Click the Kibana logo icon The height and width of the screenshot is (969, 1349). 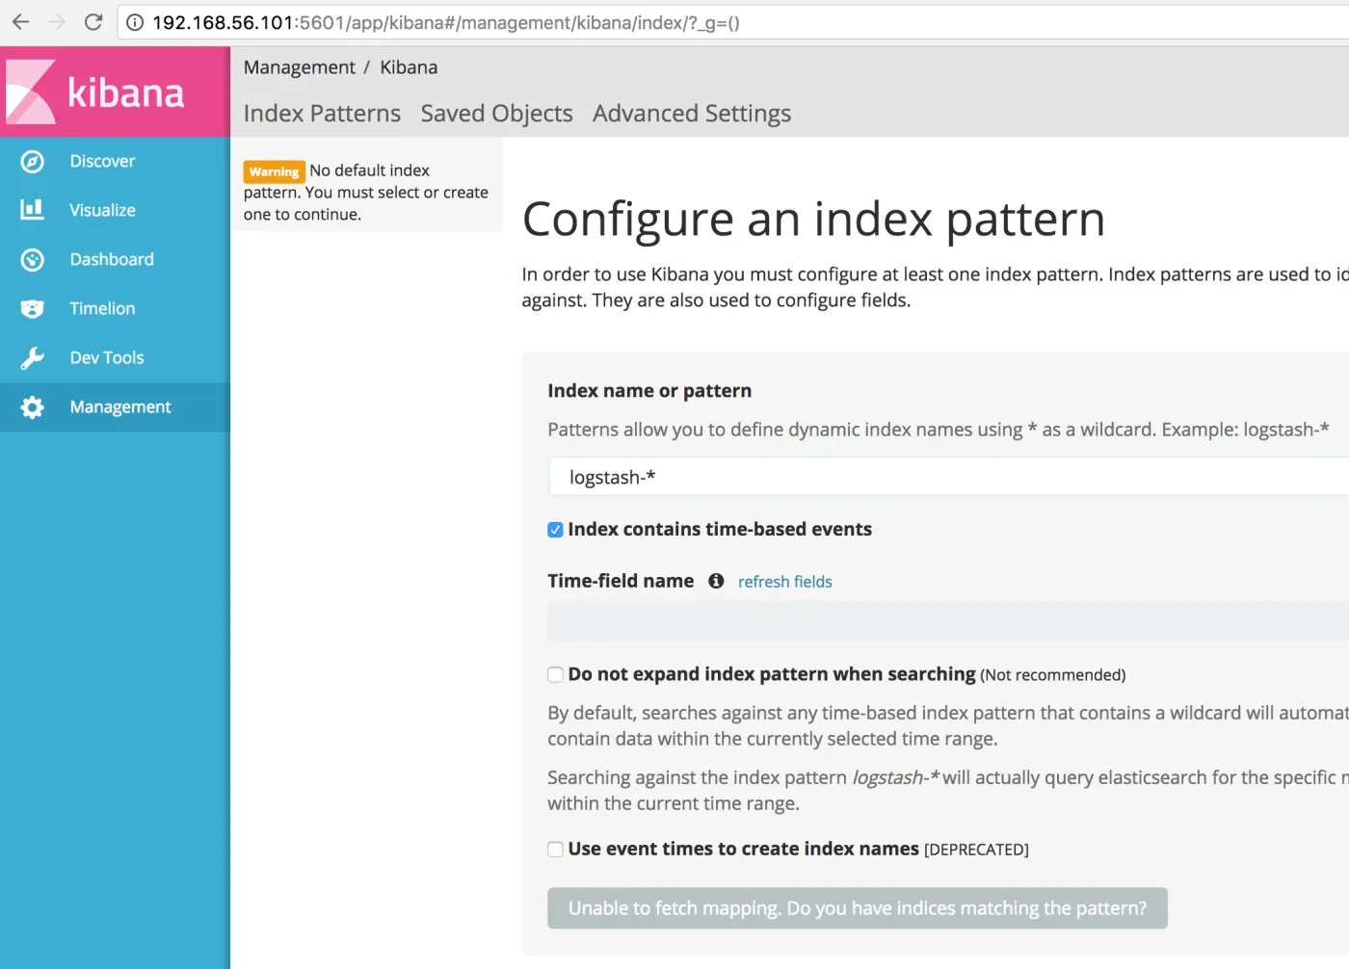coord(31,92)
